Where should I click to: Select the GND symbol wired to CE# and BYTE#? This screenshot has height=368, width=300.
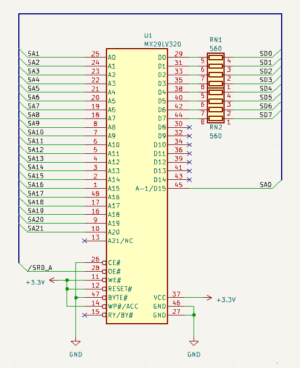pos(76,343)
